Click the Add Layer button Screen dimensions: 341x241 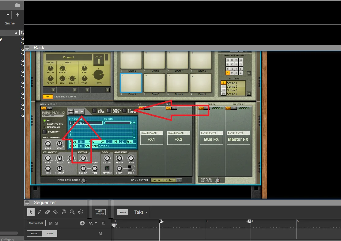94,111
